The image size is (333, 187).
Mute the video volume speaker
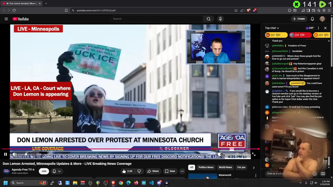pyautogui.click(x=15, y=154)
